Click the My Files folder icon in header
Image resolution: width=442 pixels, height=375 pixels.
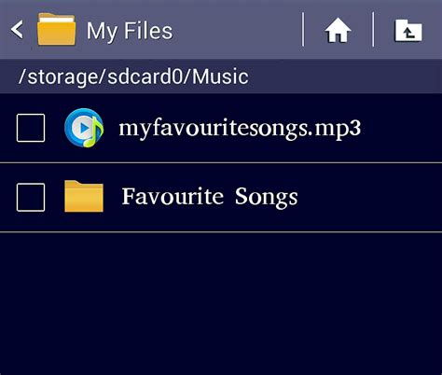pos(56,30)
